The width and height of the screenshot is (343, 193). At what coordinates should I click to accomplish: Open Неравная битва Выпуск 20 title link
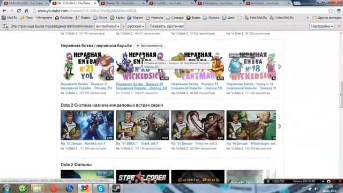pos(141,86)
